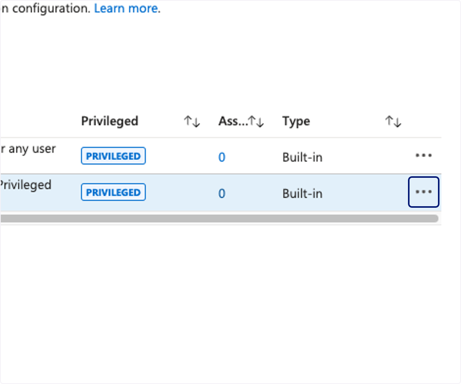Screen dimensions: 461x384
Task: Sort by the Privileged column arrows
Action: pos(192,122)
